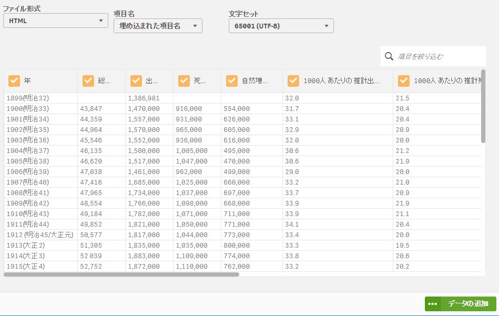Click the 年 column header label
This screenshot has width=499, height=316.
pos(27,81)
